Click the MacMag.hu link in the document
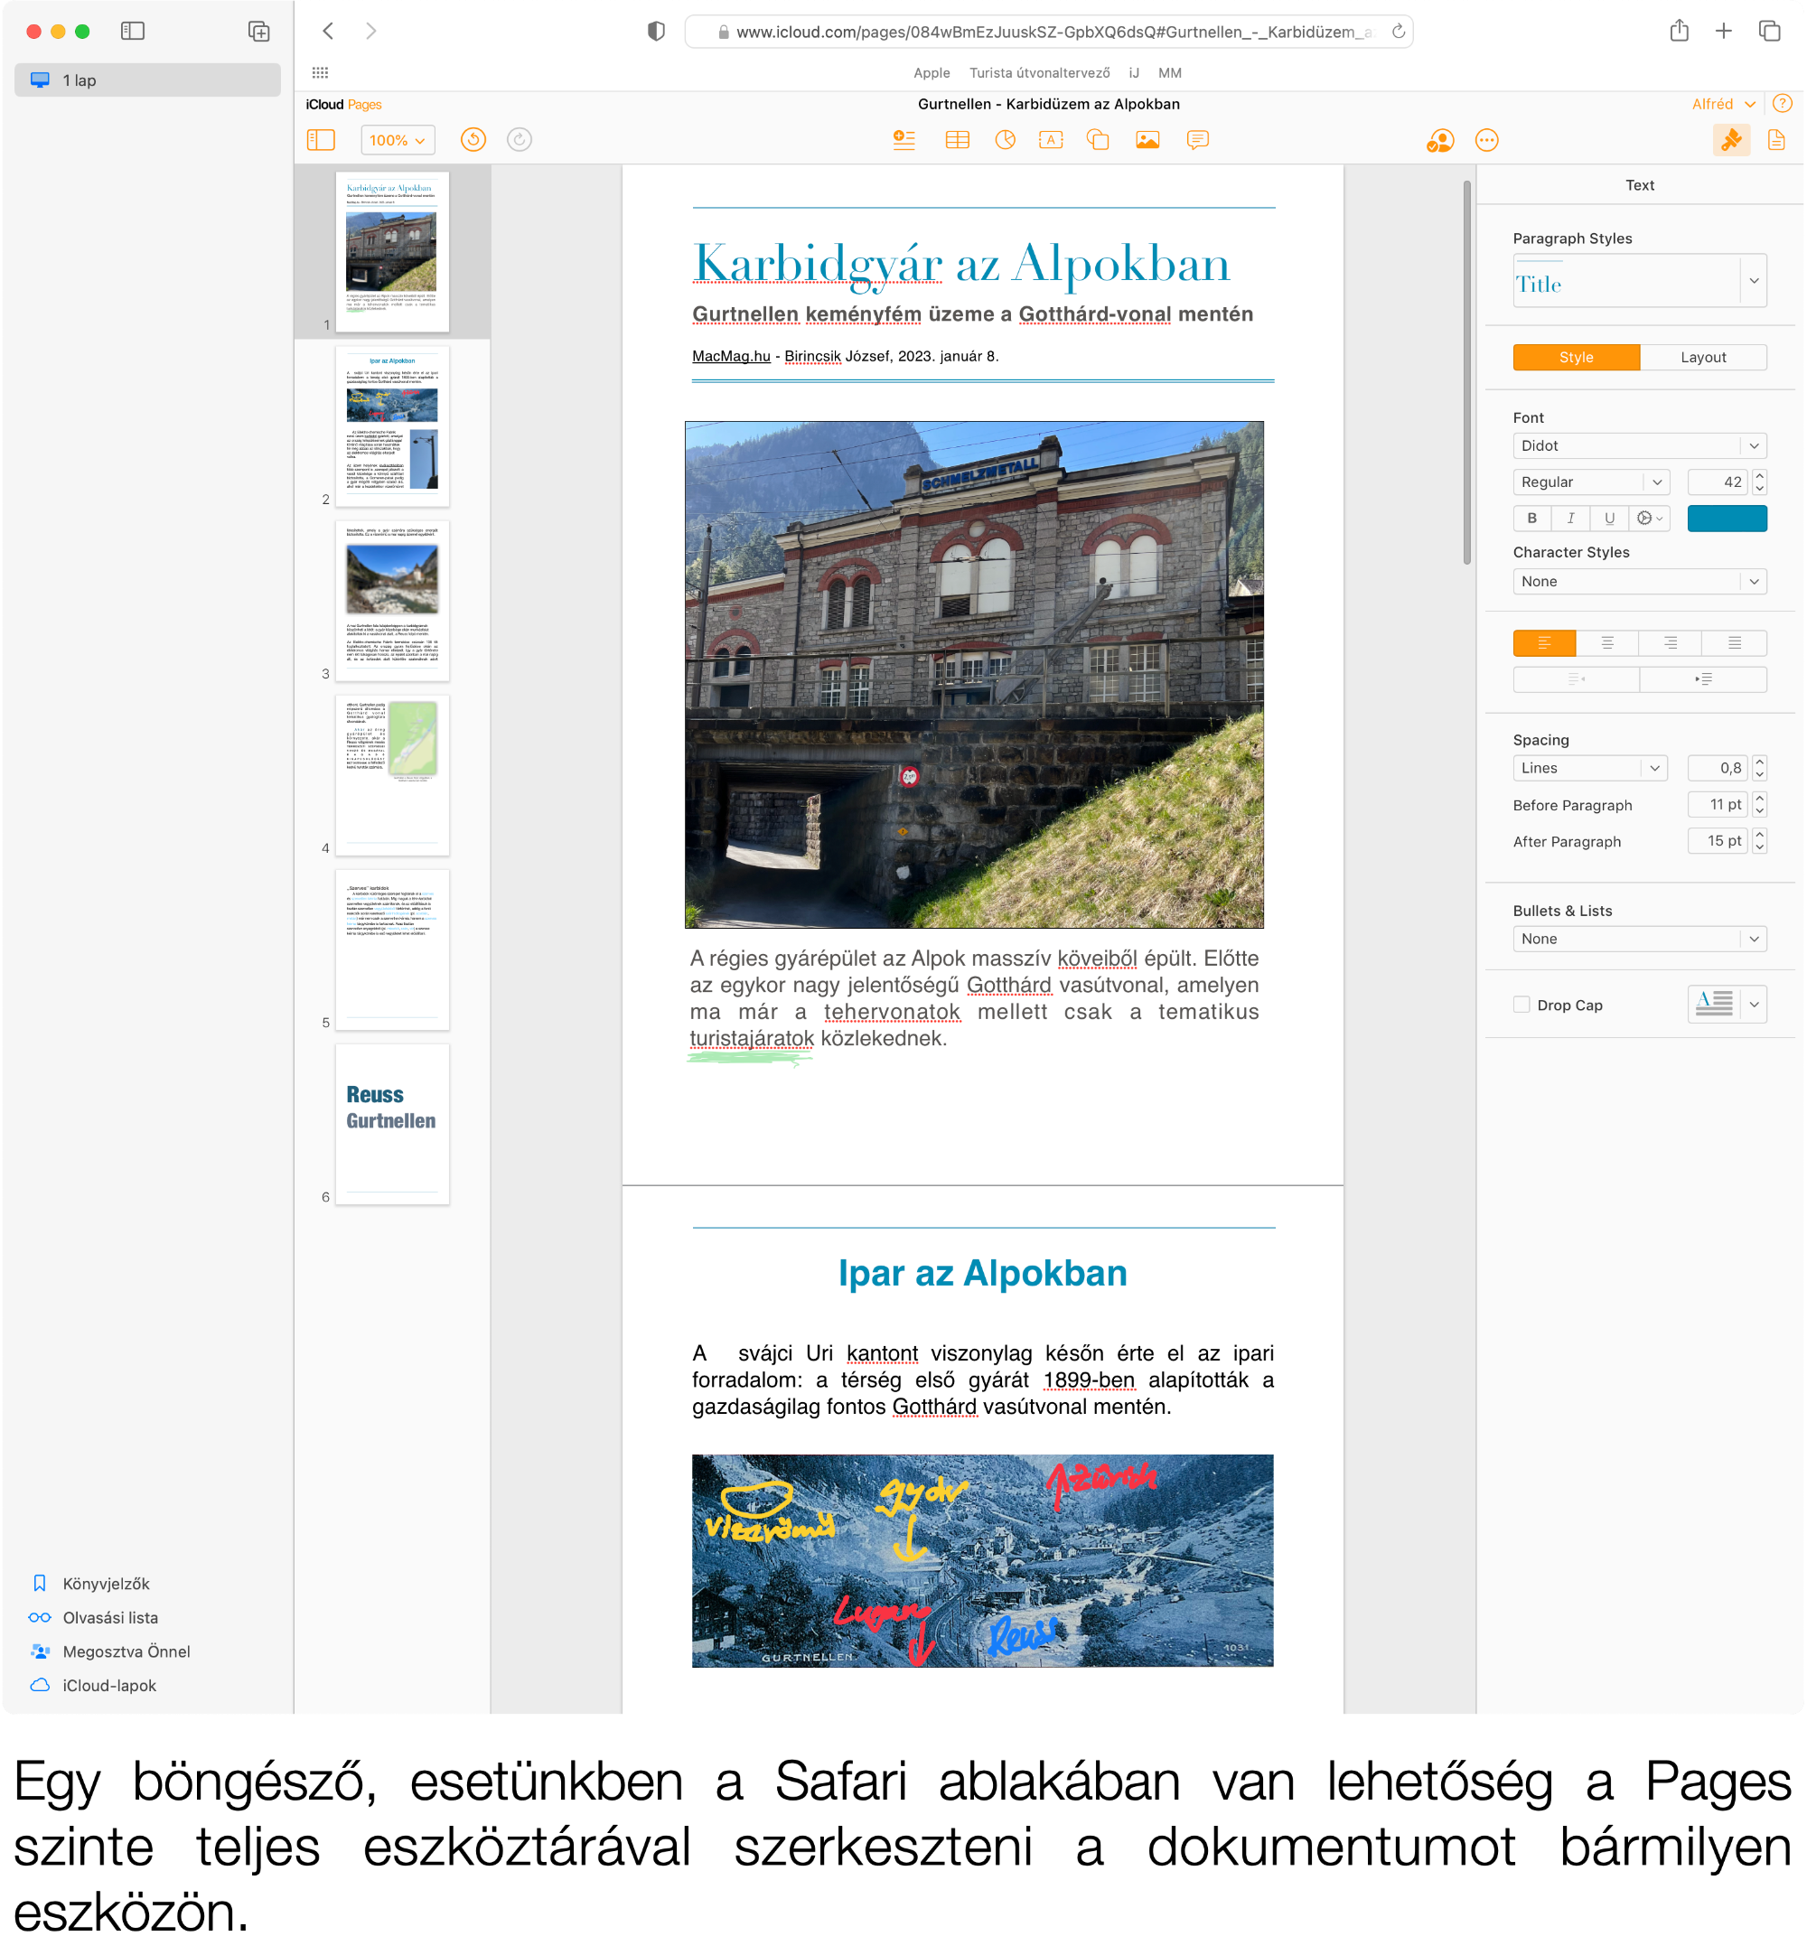This screenshot has height=1955, width=1807. [730, 356]
